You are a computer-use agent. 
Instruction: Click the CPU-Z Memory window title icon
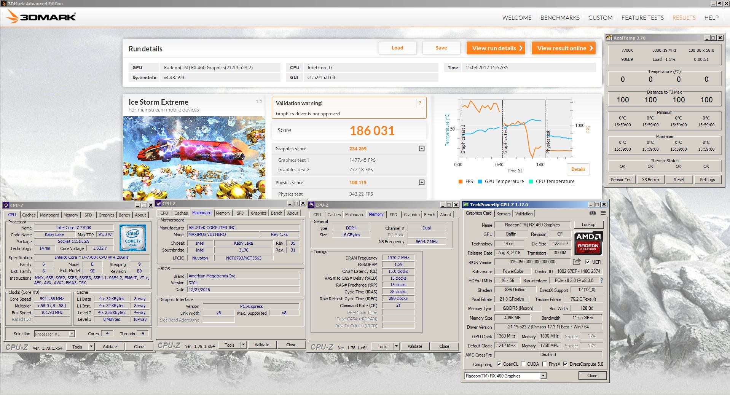(x=311, y=205)
